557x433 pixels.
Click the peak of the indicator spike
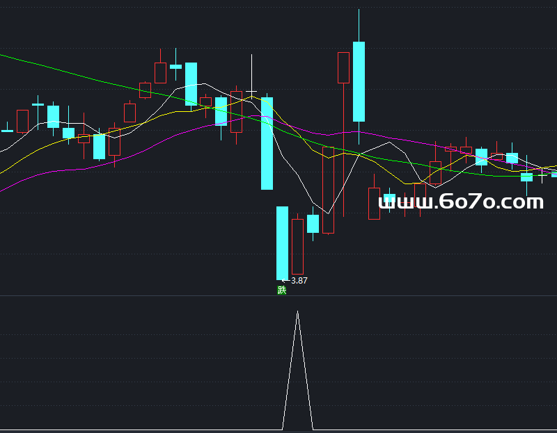(x=298, y=312)
